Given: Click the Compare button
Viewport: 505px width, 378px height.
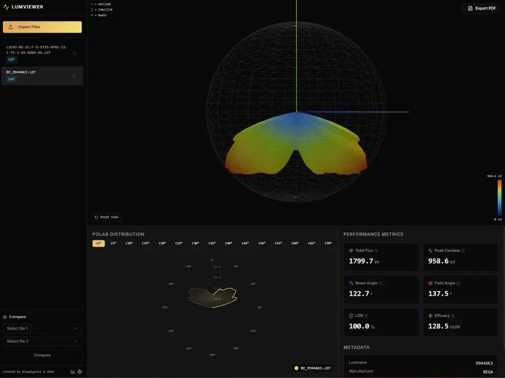Looking at the screenshot, I should (x=42, y=355).
